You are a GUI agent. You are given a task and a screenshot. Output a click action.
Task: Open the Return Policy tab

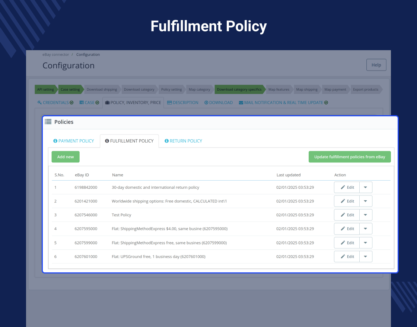tap(183, 141)
